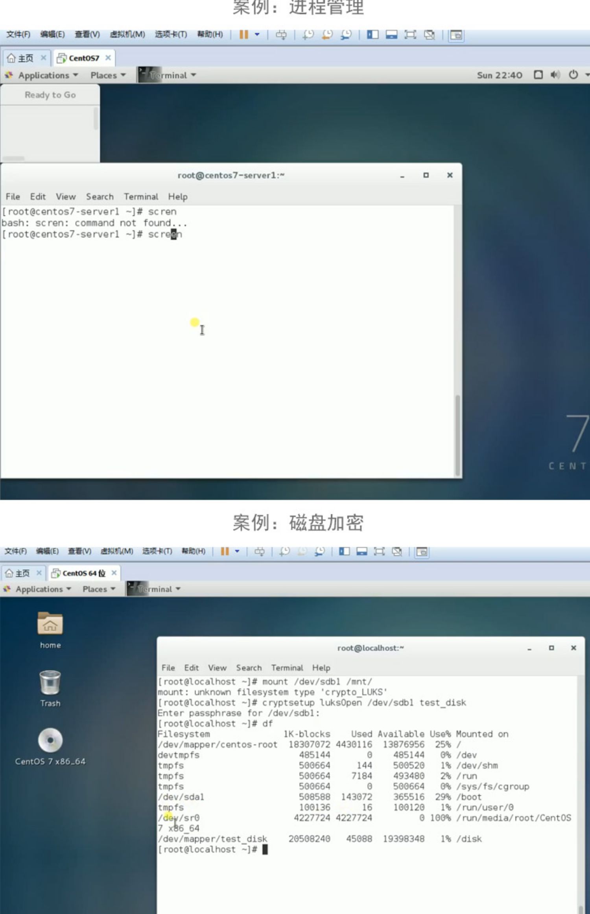Pause the VM in the CentOS 64 位 VMware toolbar

225,551
